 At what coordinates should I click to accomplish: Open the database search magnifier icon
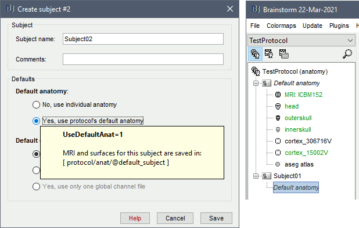tap(347, 54)
